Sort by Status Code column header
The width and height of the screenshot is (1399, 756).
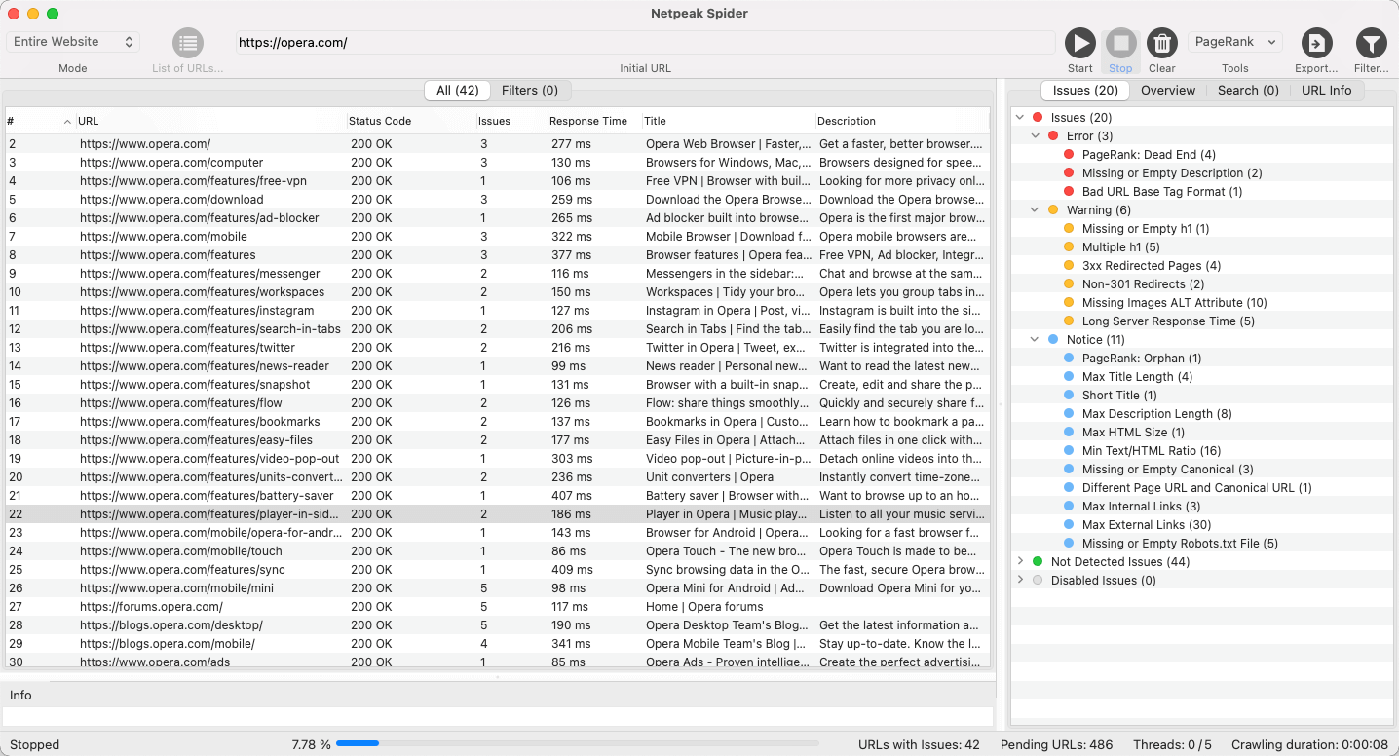411,121
